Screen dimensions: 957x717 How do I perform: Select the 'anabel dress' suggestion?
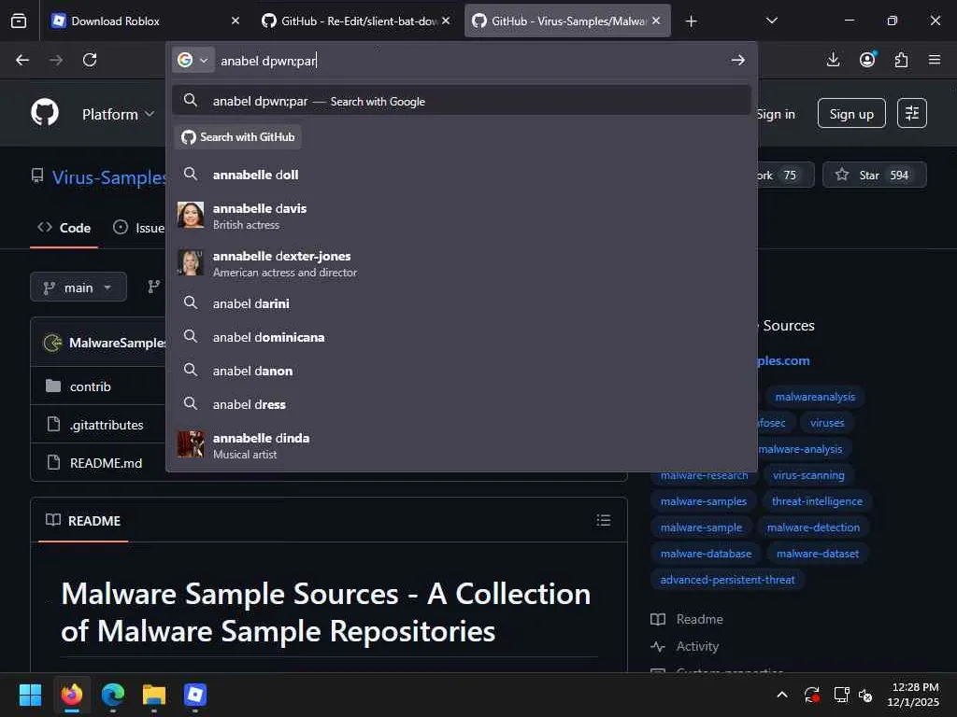pos(462,404)
